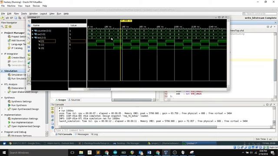Screen dimensions: 278x156
Task: Collapse the RTL Analysis section
Action: [x=2, y=84]
